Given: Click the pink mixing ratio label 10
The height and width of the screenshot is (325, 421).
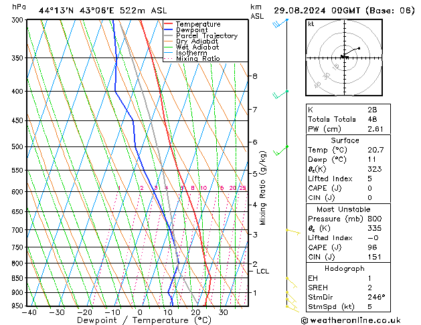Looking at the screenshot, I should [x=203, y=188].
